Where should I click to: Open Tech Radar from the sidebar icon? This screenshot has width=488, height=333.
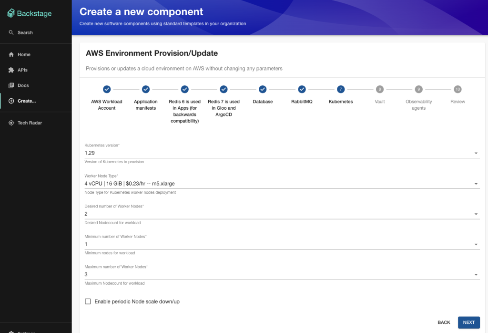click(x=10, y=123)
